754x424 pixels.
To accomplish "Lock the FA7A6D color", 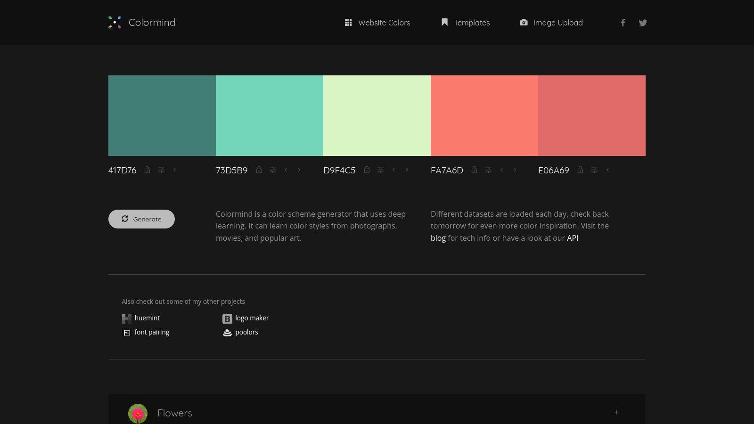I will coord(474,170).
